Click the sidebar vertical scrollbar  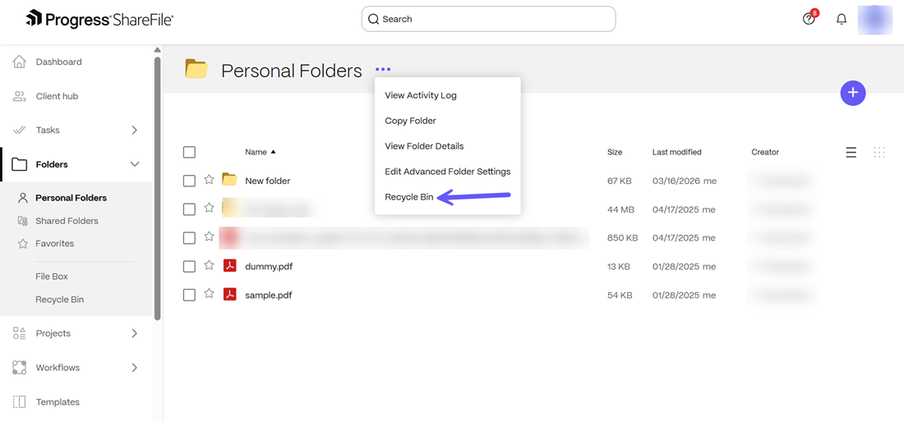click(x=158, y=188)
